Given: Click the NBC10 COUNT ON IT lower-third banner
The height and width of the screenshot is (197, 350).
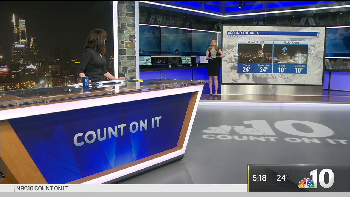Looking at the screenshot, I should pyautogui.click(x=124, y=188).
